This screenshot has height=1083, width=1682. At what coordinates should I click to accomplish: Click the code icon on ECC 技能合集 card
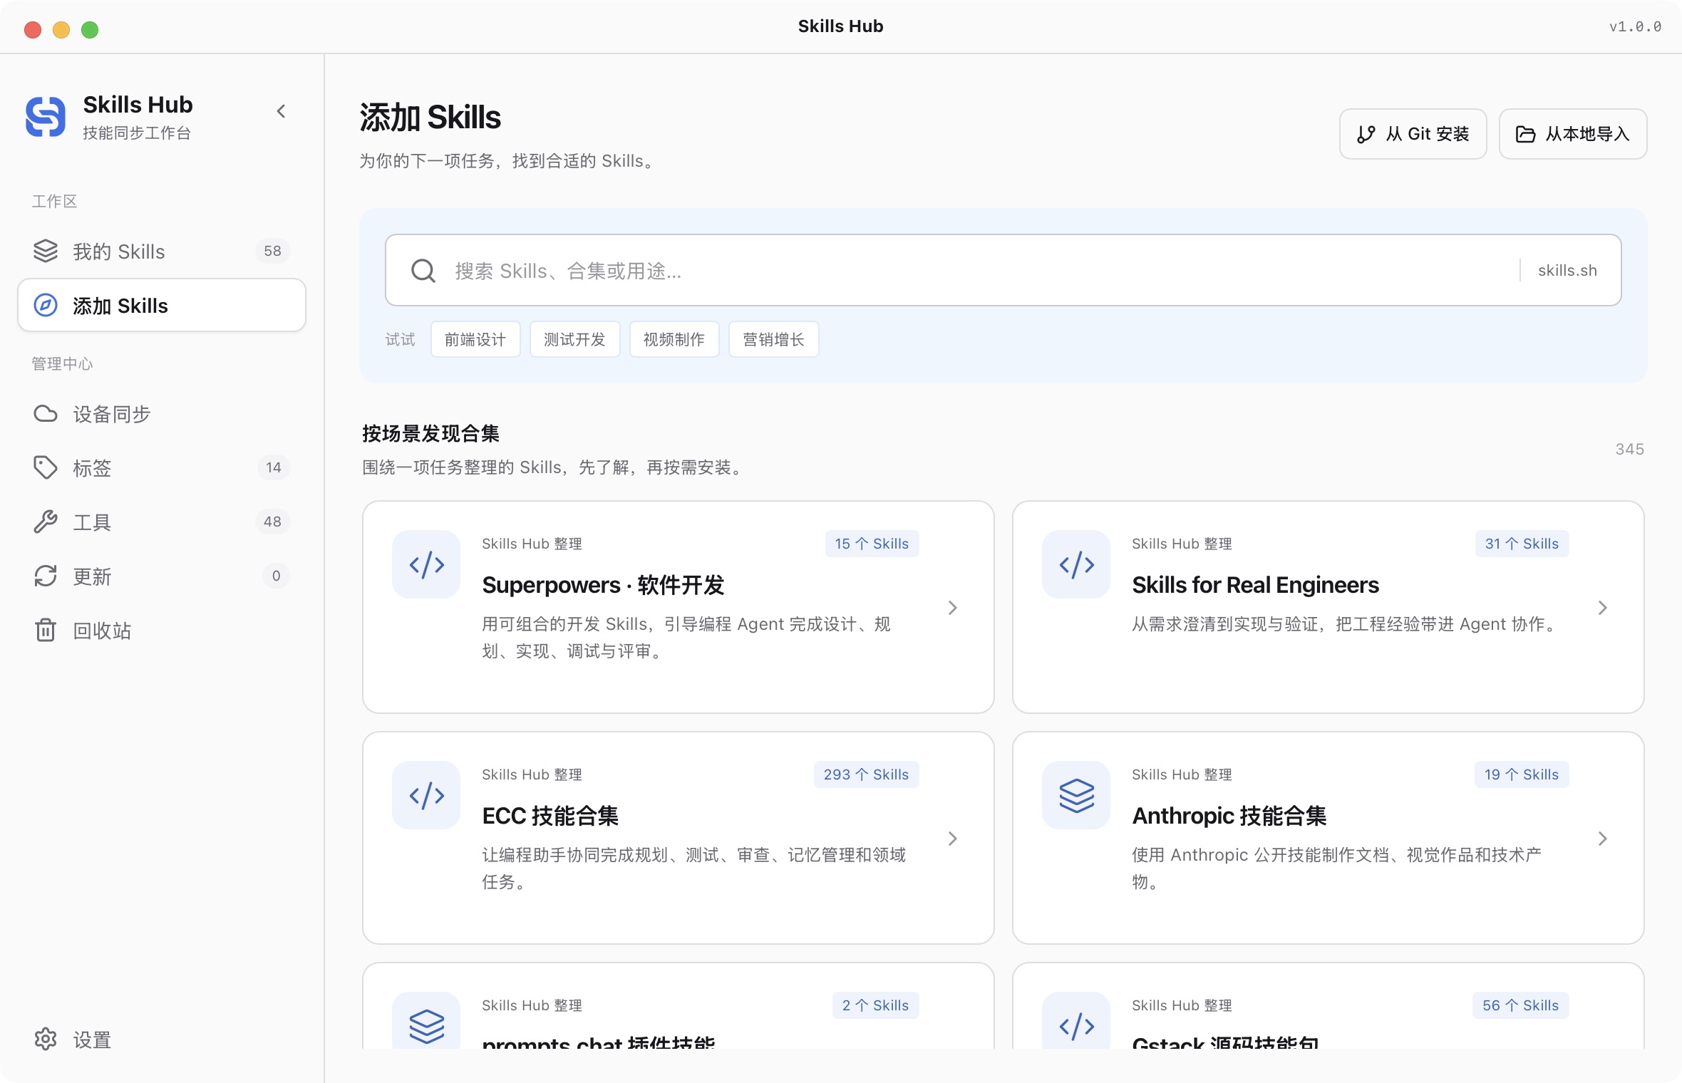coord(426,795)
